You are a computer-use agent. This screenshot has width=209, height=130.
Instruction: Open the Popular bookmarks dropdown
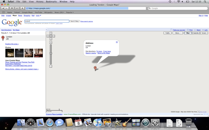[x=70, y=12]
